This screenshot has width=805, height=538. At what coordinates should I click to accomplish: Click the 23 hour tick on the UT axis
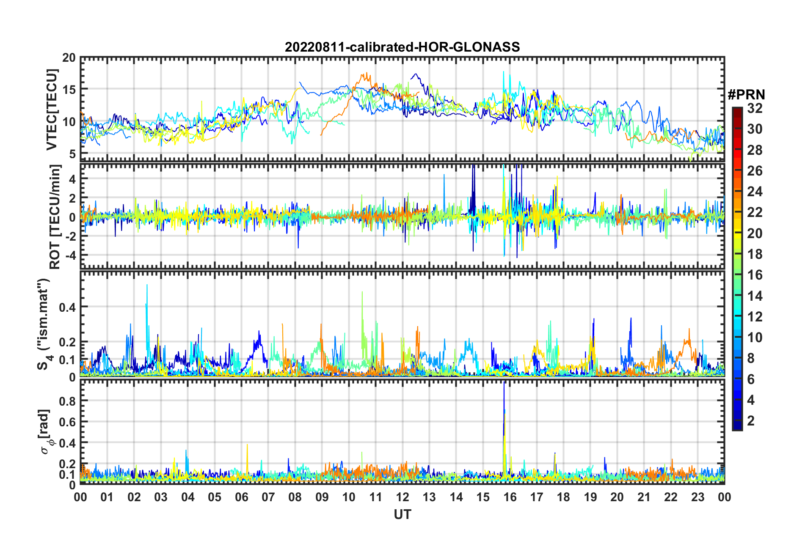coord(697,497)
